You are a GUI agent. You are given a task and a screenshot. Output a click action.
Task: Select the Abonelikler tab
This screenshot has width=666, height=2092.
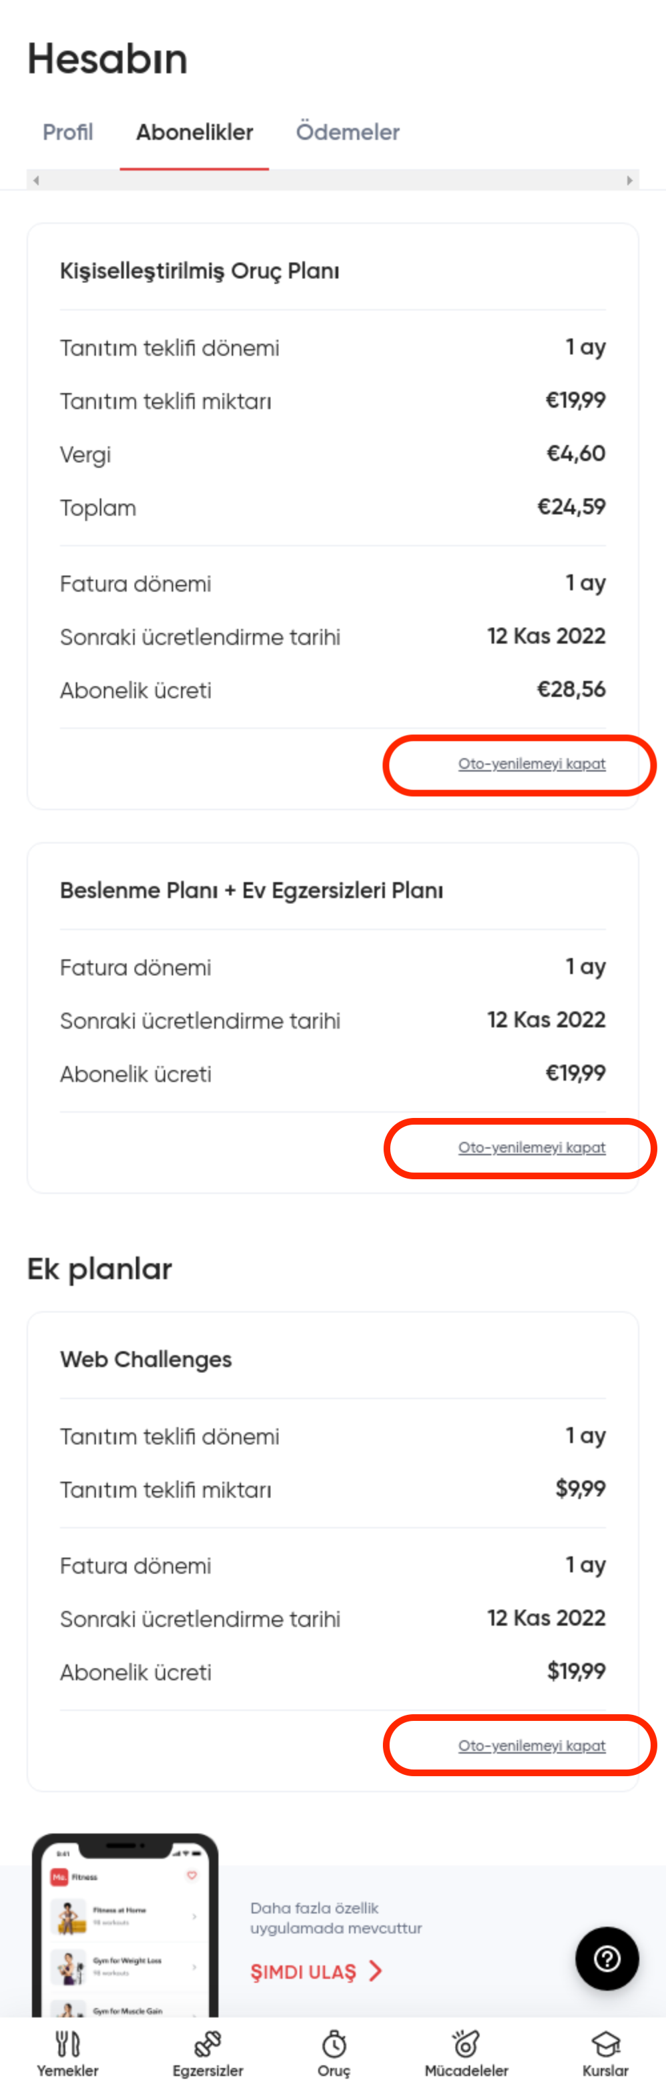coord(194,131)
